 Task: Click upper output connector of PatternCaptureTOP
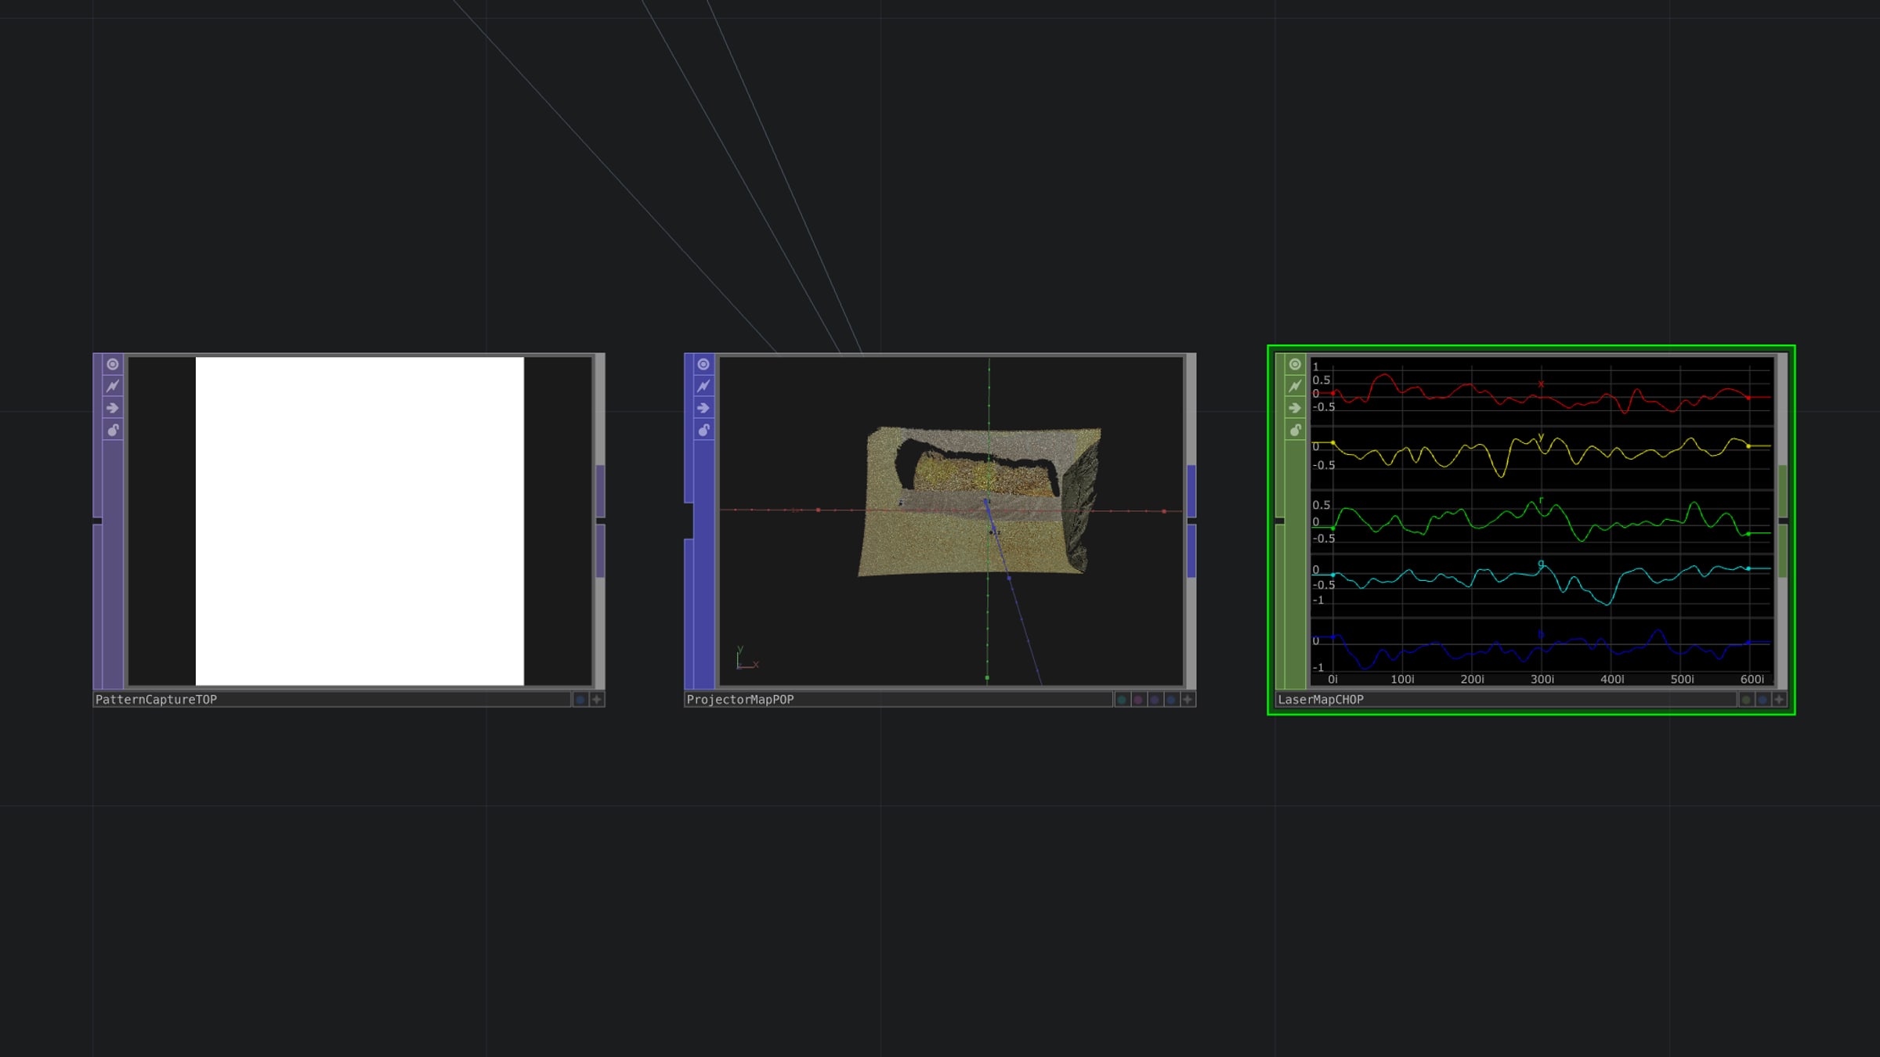coord(601,491)
